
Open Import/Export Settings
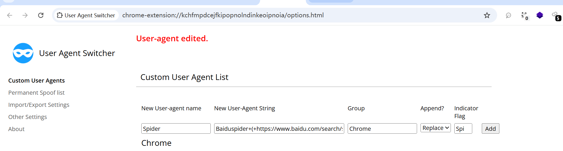click(x=39, y=105)
